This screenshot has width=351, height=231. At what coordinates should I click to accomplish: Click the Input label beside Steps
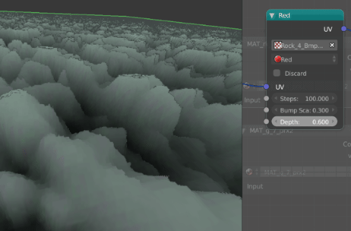coord(252,100)
